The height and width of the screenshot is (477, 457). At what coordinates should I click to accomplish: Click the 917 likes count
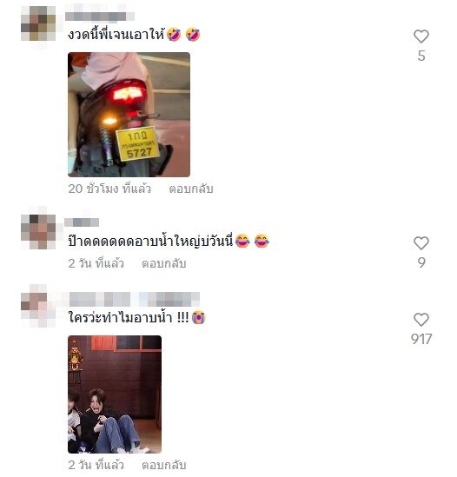[x=421, y=339]
